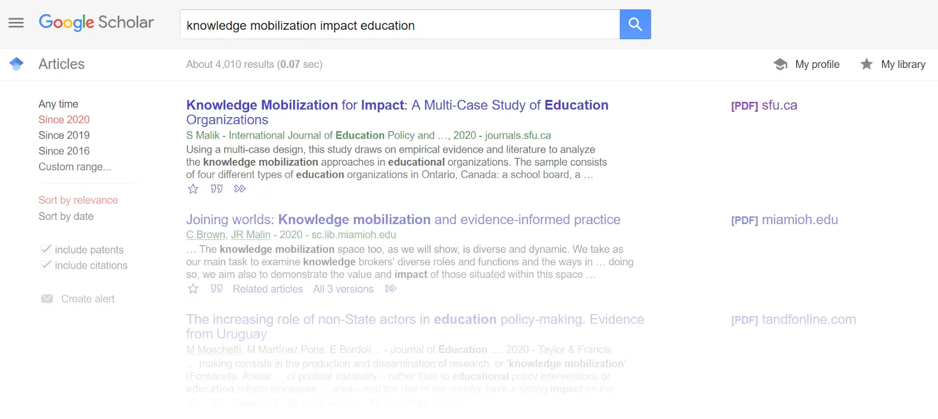938x419 pixels.
Task: Click About 4,010 results text
Action: 254,64
